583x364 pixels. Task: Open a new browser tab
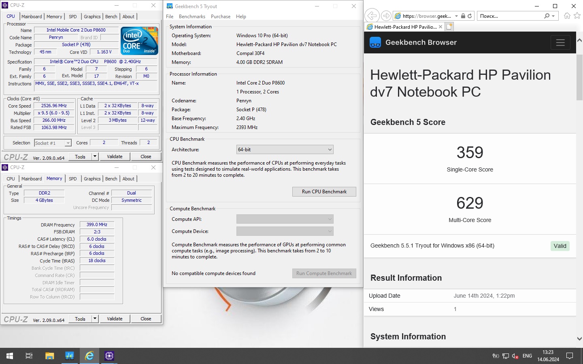(x=449, y=27)
